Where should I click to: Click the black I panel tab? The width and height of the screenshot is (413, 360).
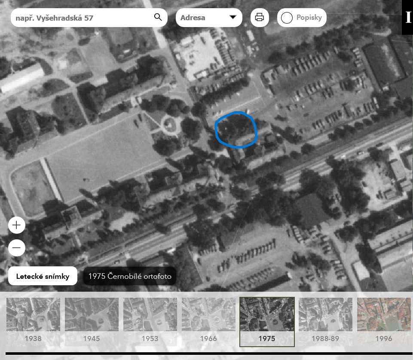(x=407, y=17)
